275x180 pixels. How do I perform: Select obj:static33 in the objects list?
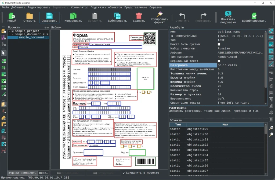[x=197, y=150]
